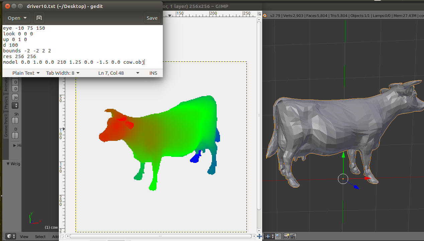
Task: Open a file using gedit Open button
Action: (x=15, y=18)
